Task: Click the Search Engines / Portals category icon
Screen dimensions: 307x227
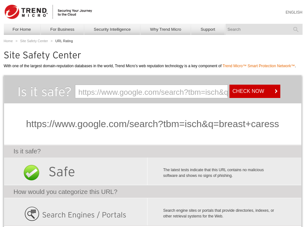Action: click(x=32, y=214)
